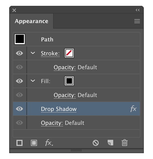Toggle visibility of the Fill attribute
The height and width of the screenshot is (159, 153).
click(x=19, y=81)
